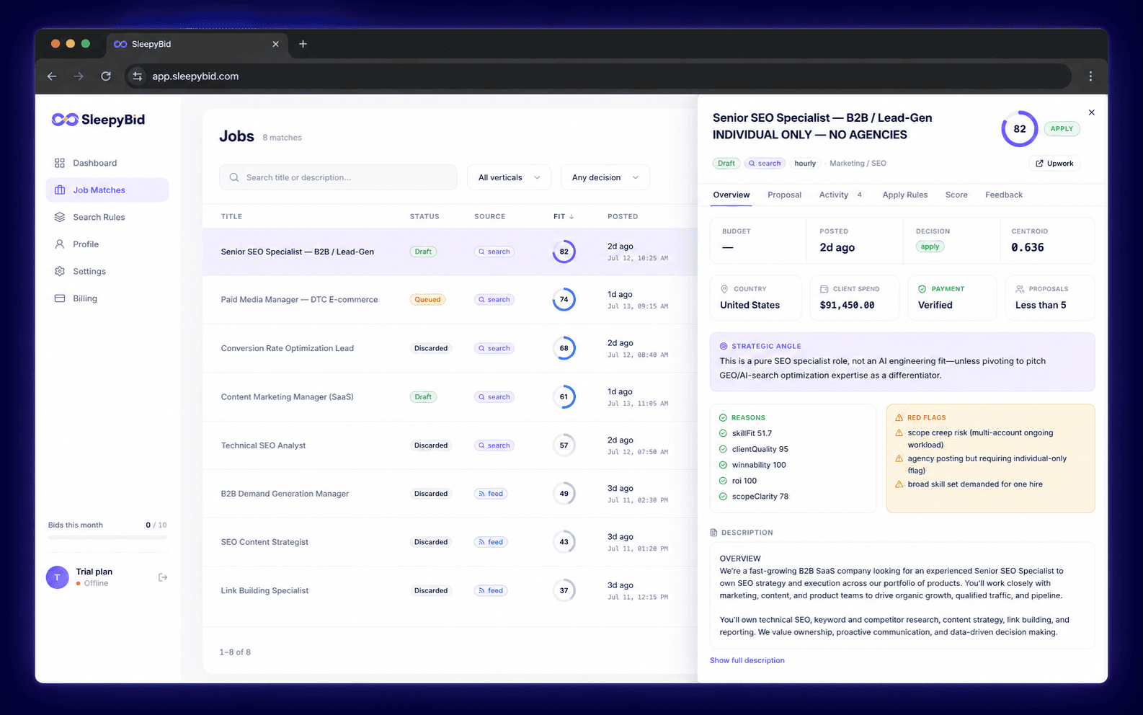The image size is (1143, 715).
Task: Switch to the Score tab
Action: pyautogui.click(x=956, y=195)
